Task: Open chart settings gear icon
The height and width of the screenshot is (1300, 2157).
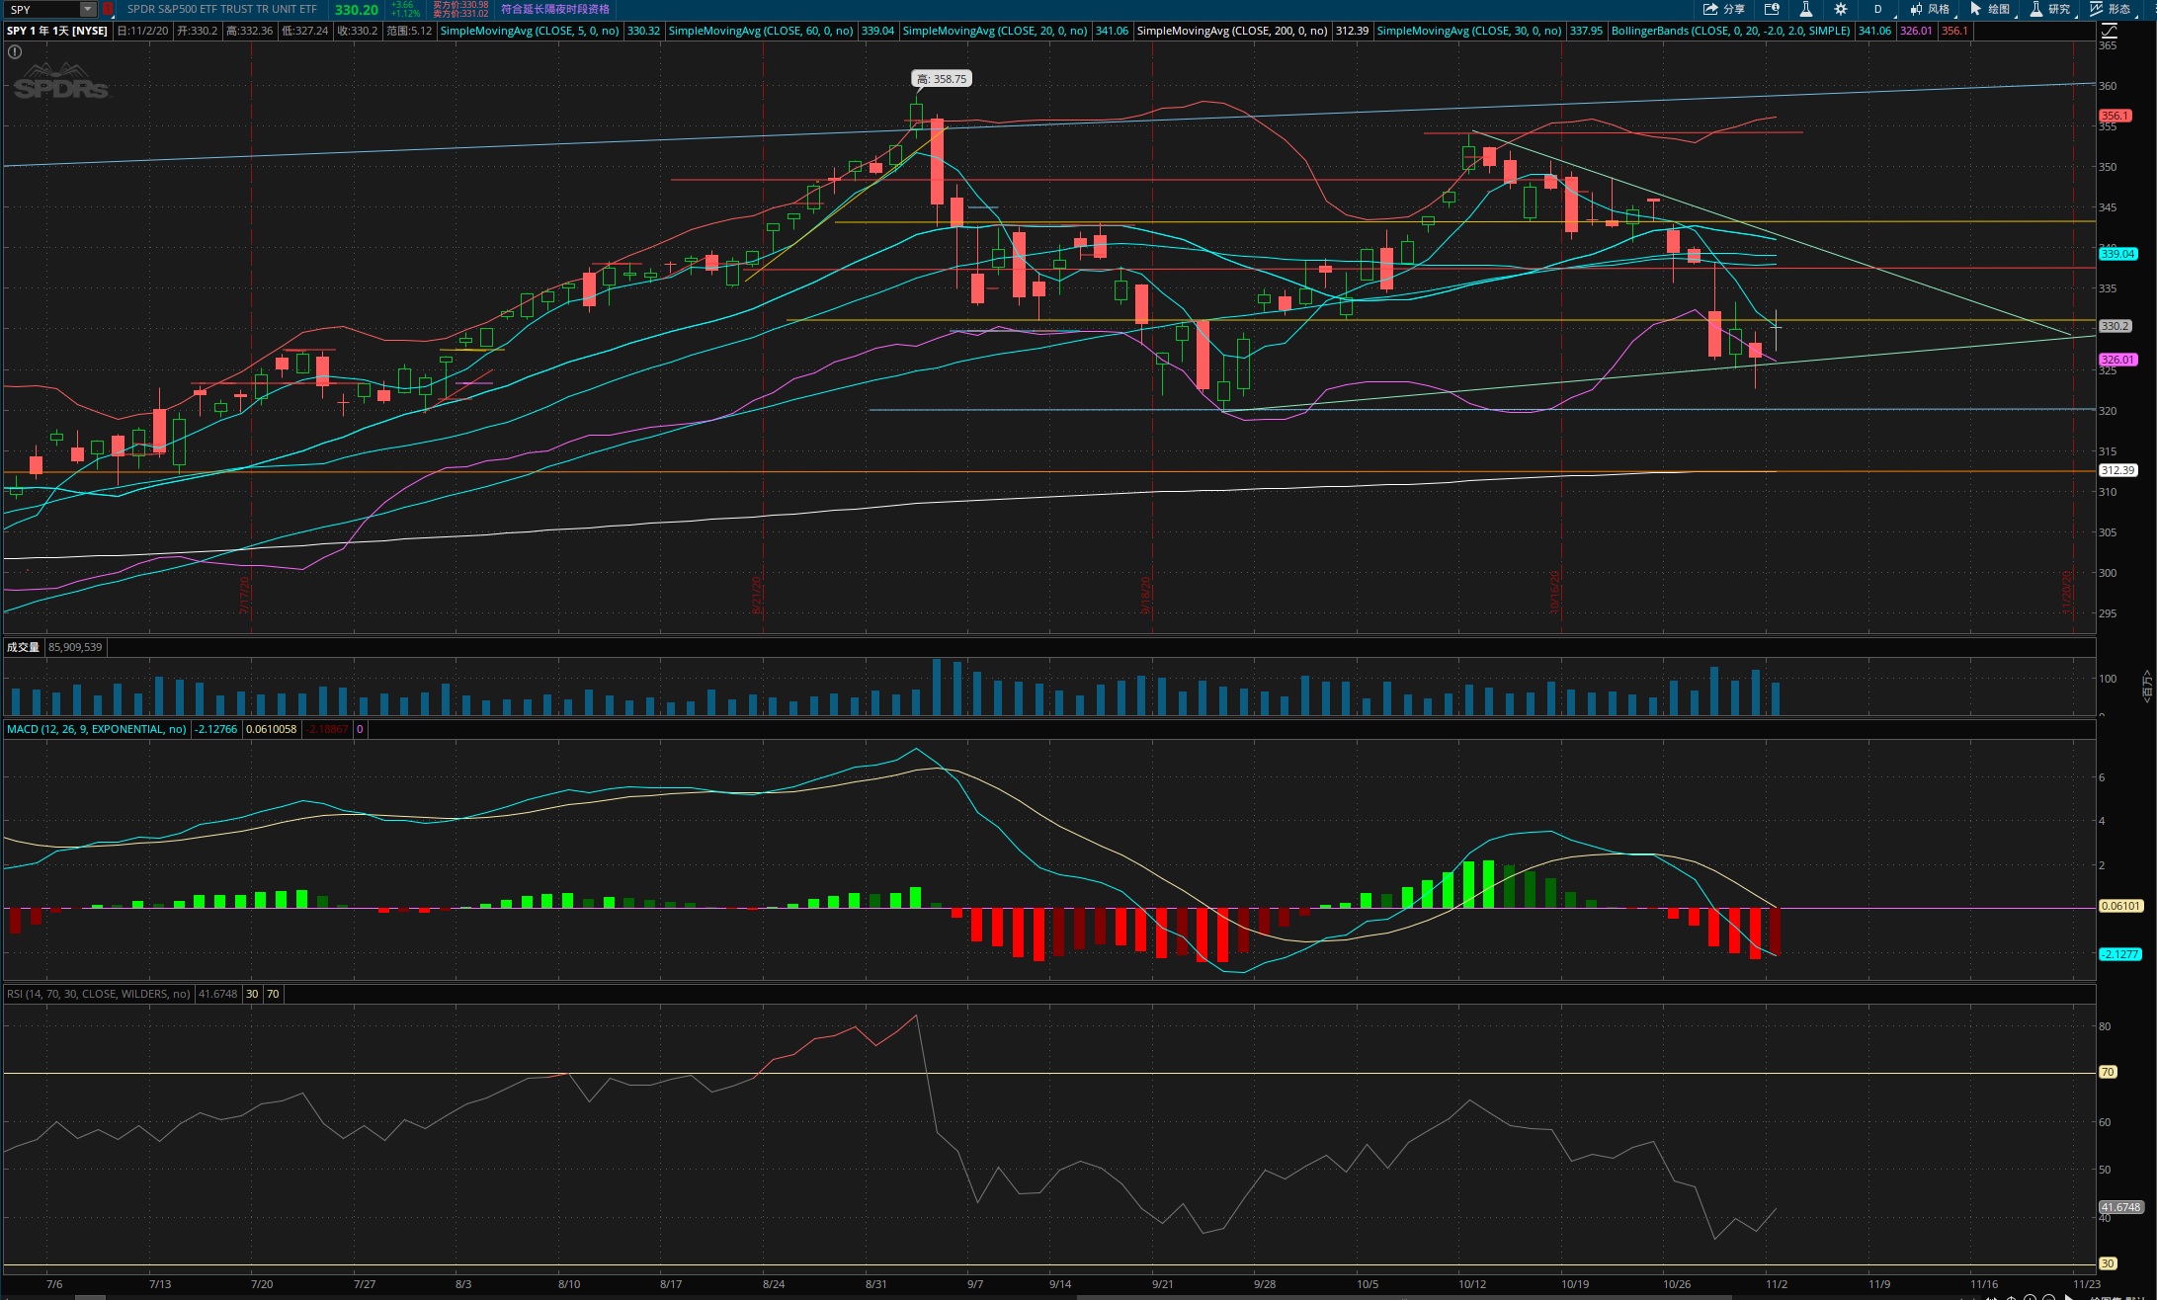Action: [1840, 9]
